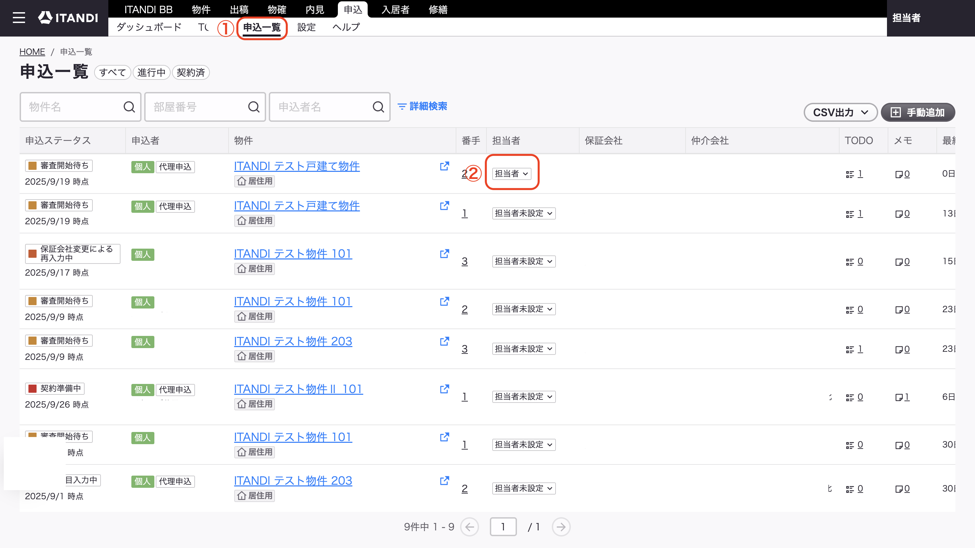Switch to 修繕 top tab
This screenshot has width=975, height=548.
(x=438, y=9)
